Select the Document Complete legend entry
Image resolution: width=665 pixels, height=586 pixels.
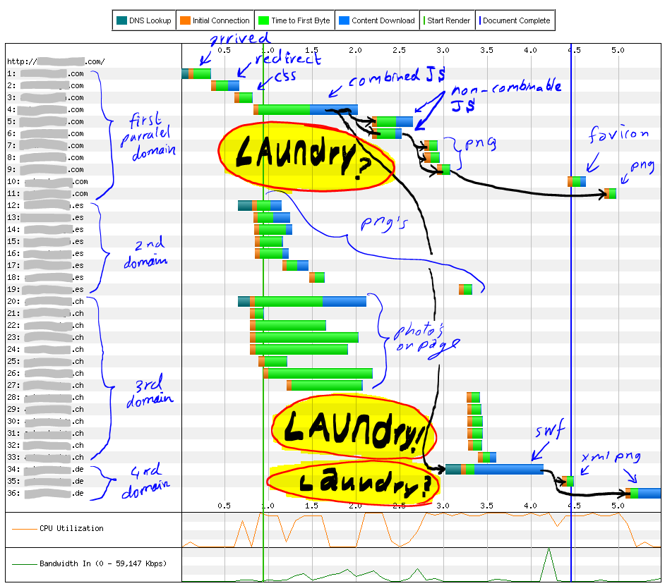click(515, 20)
